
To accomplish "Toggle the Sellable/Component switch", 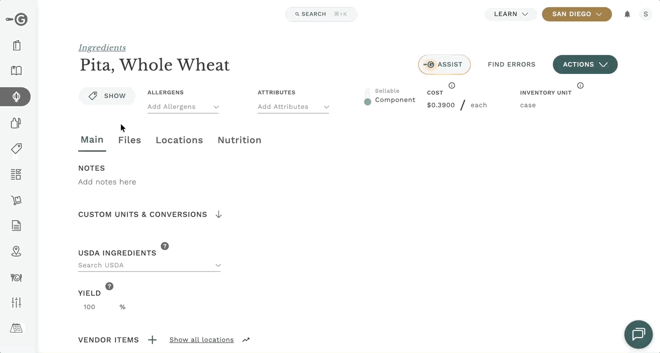I will [x=367, y=97].
